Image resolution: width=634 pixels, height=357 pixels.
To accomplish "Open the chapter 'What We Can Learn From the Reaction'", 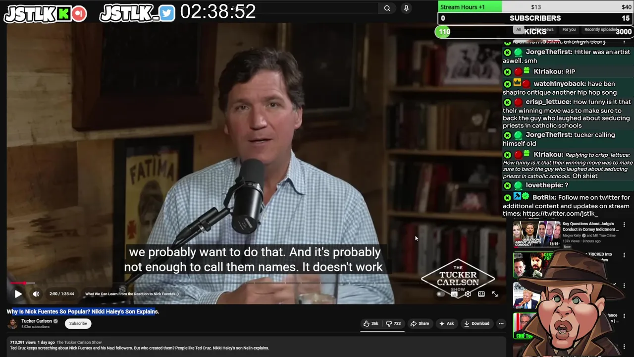I will pos(132,294).
